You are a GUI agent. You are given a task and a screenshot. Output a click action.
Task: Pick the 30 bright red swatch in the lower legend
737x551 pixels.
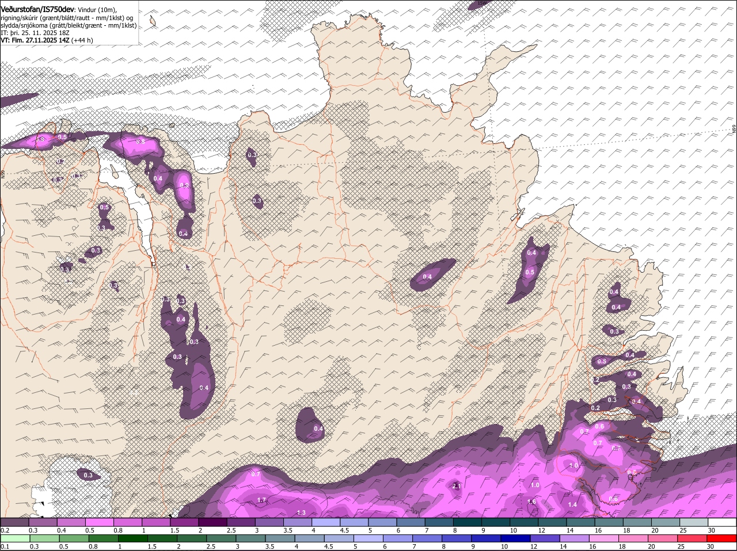[722, 538]
